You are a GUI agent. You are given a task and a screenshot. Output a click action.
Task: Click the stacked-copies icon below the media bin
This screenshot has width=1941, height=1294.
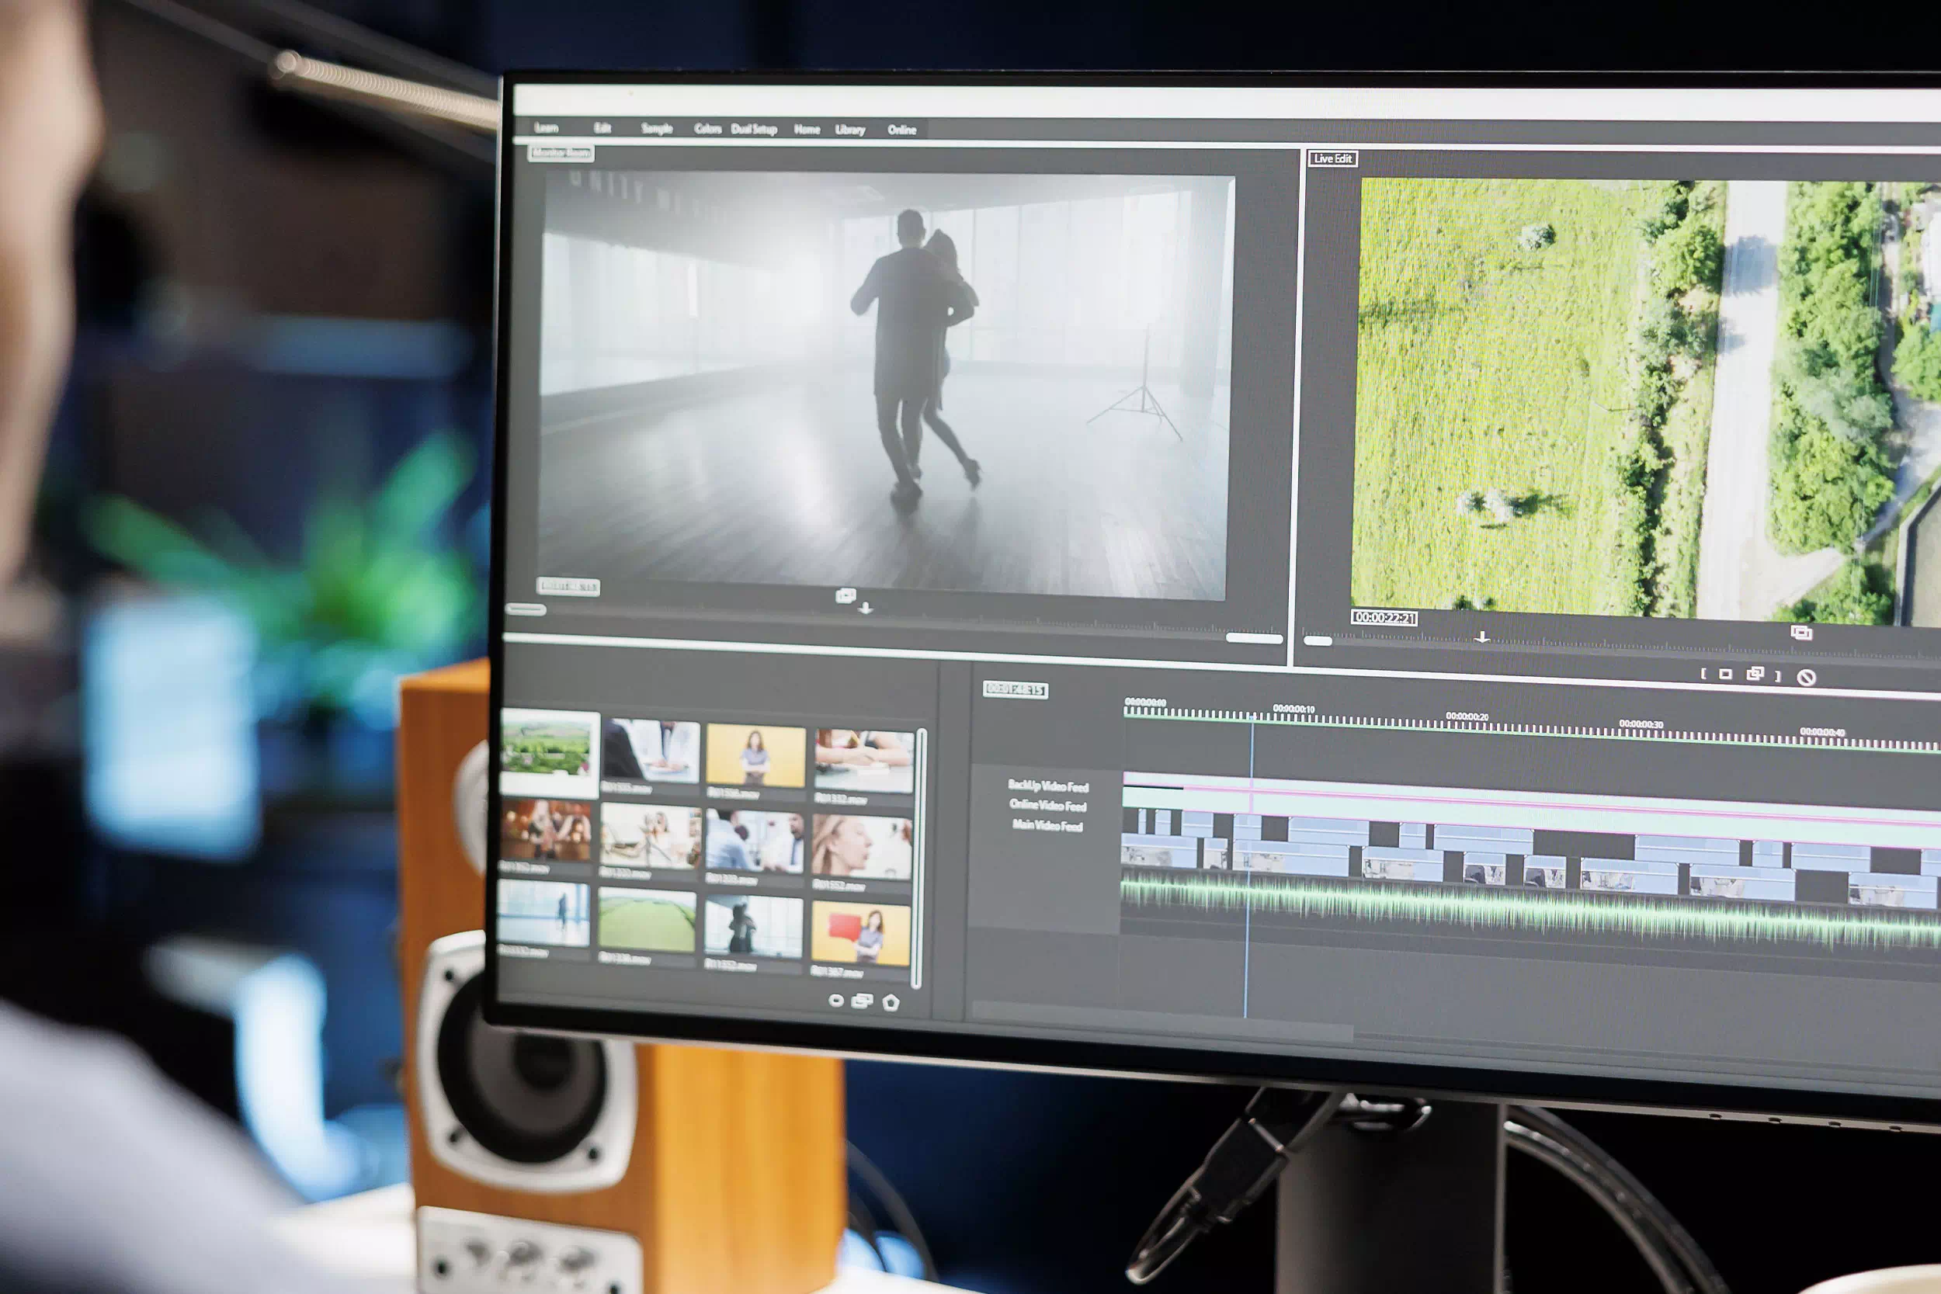pyautogui.click(x=863, y=1002)
